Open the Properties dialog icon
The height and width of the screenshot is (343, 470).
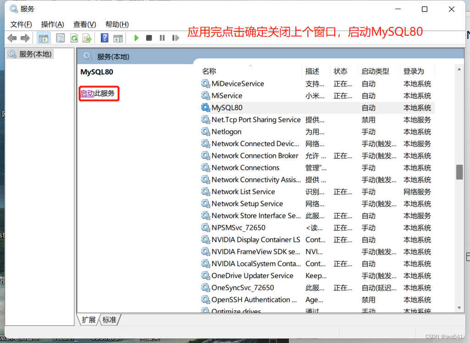60,38
